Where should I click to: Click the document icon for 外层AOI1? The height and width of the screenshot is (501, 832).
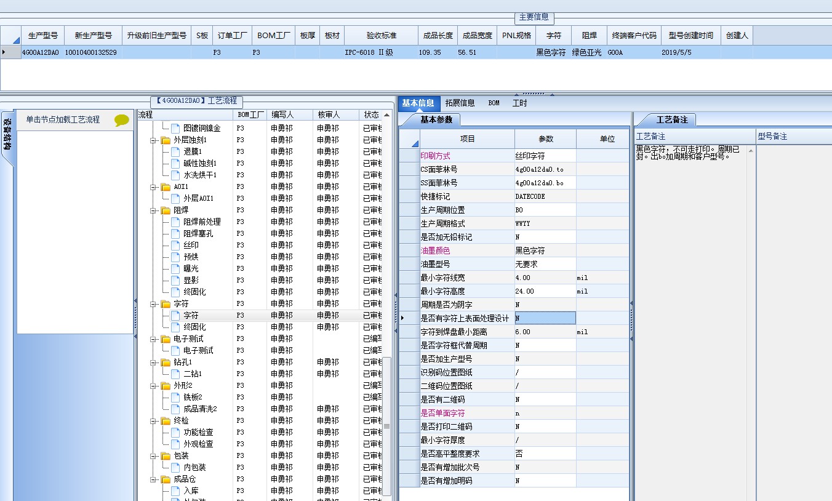[175, 198]
